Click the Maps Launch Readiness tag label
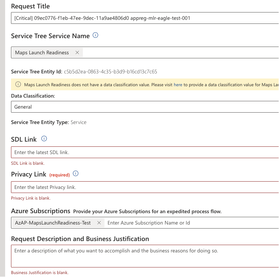 42,53
